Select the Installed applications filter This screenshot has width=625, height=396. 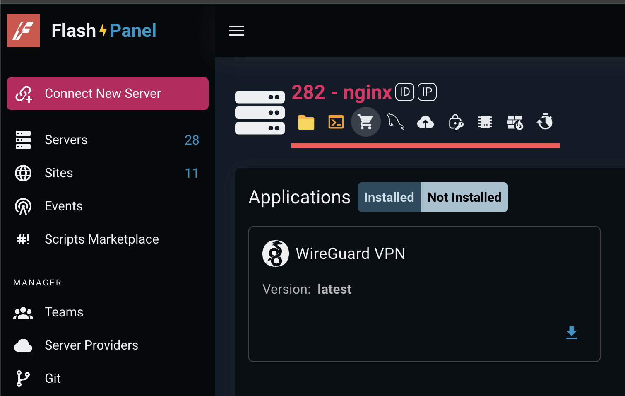pyautogui.click(x=389, y=197)
